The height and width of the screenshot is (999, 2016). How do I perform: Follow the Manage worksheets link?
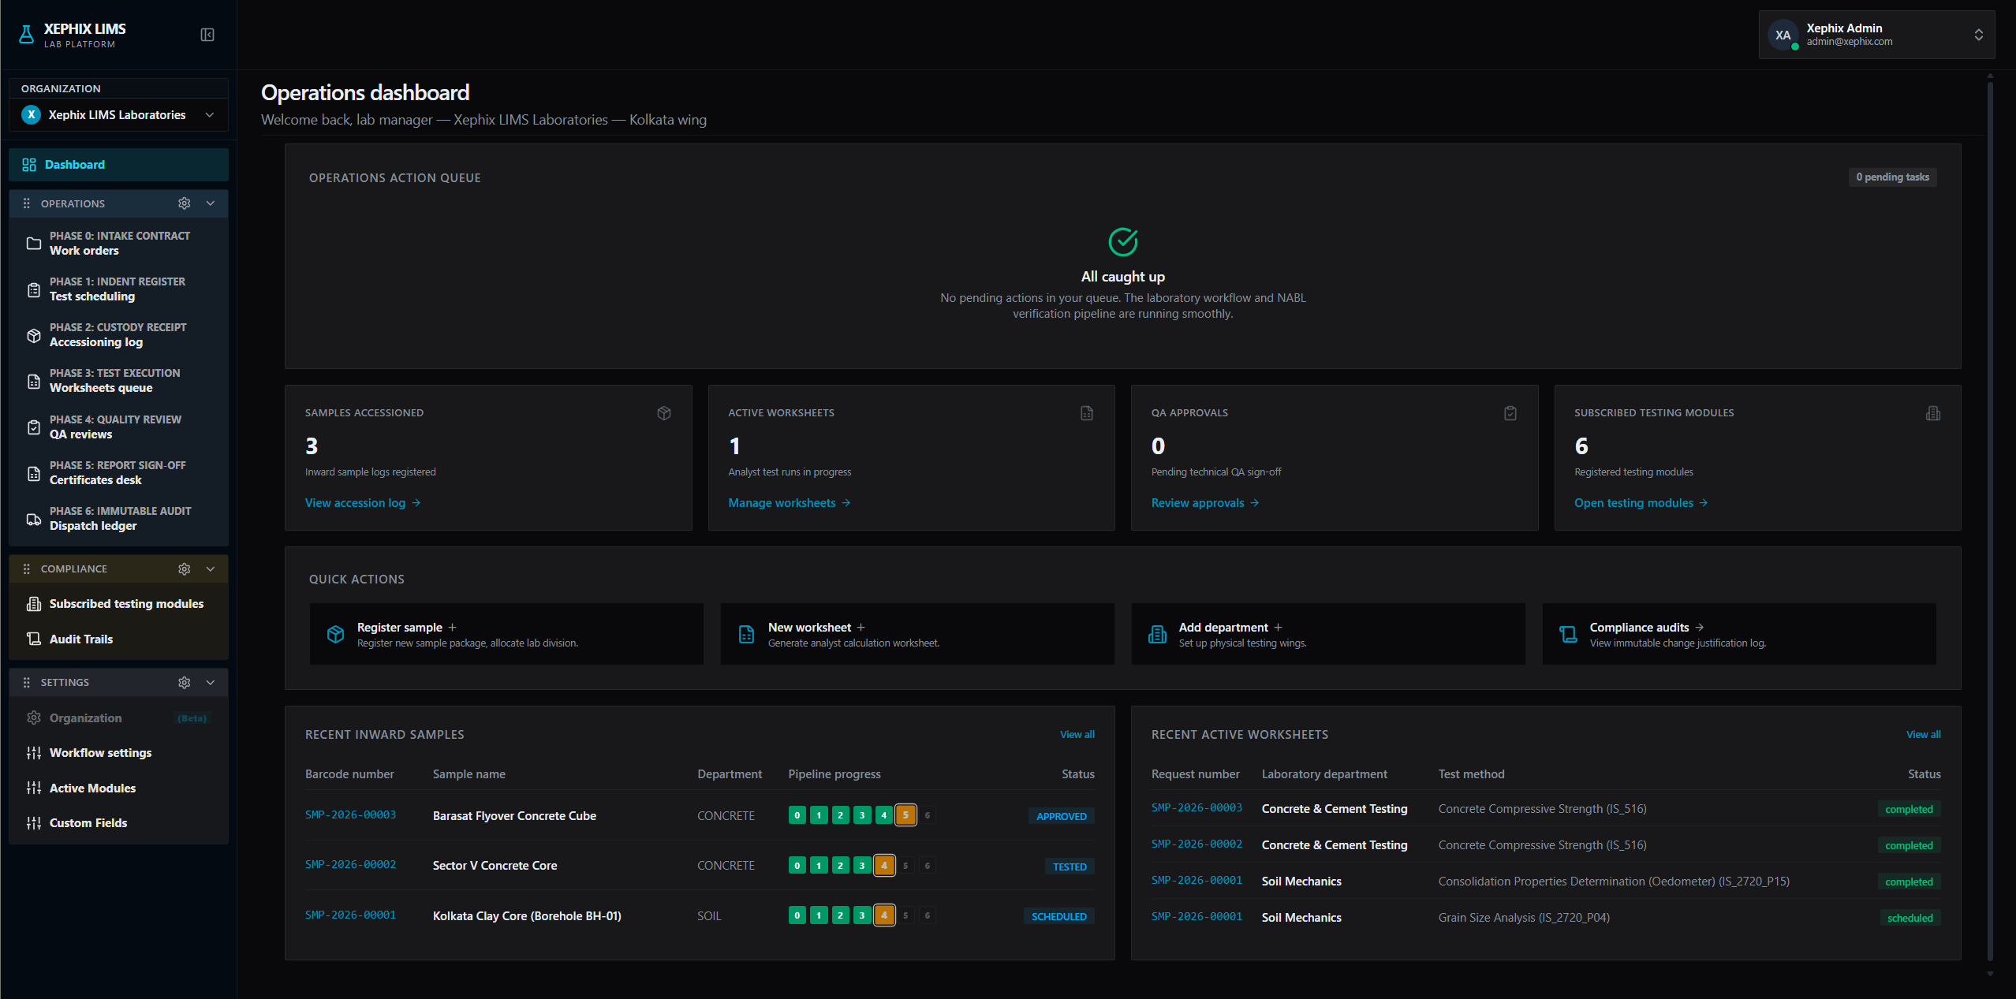[x=790, y=503]
